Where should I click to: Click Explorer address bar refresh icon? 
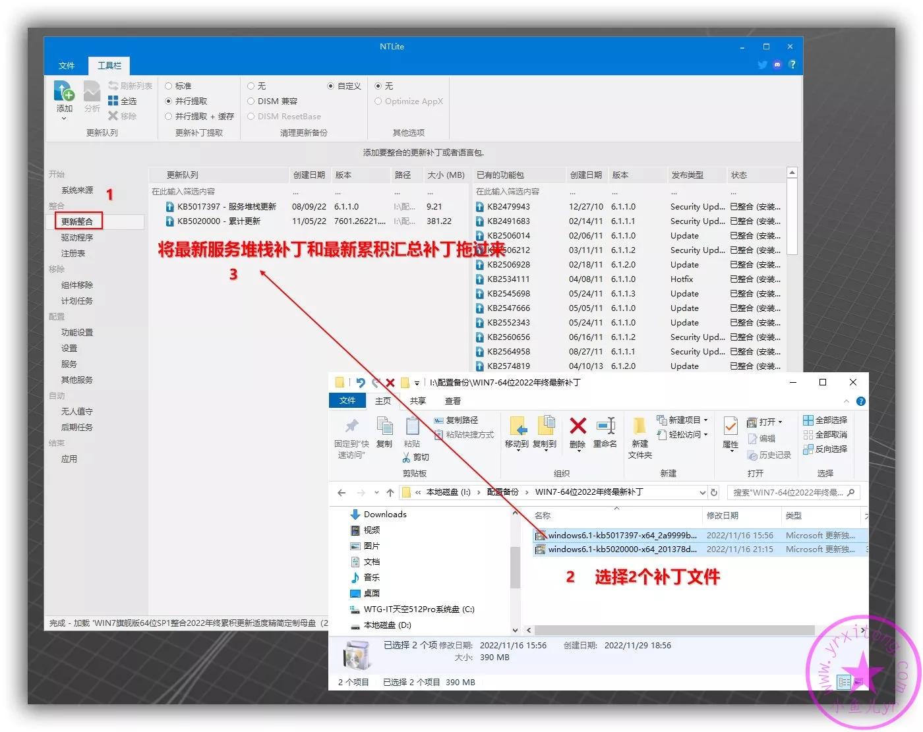713,492
